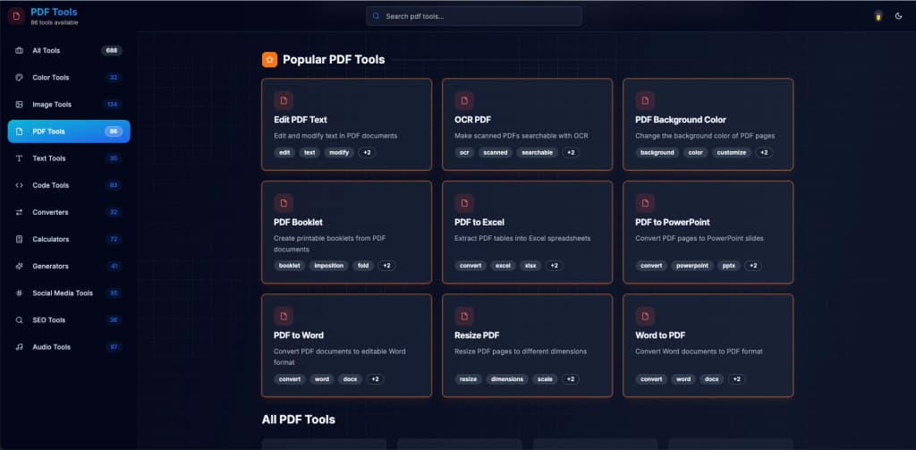916x450 pixels.
Task: Click the 'dimensions' tag on Resize PDF
Action: [x=507, y=378]
